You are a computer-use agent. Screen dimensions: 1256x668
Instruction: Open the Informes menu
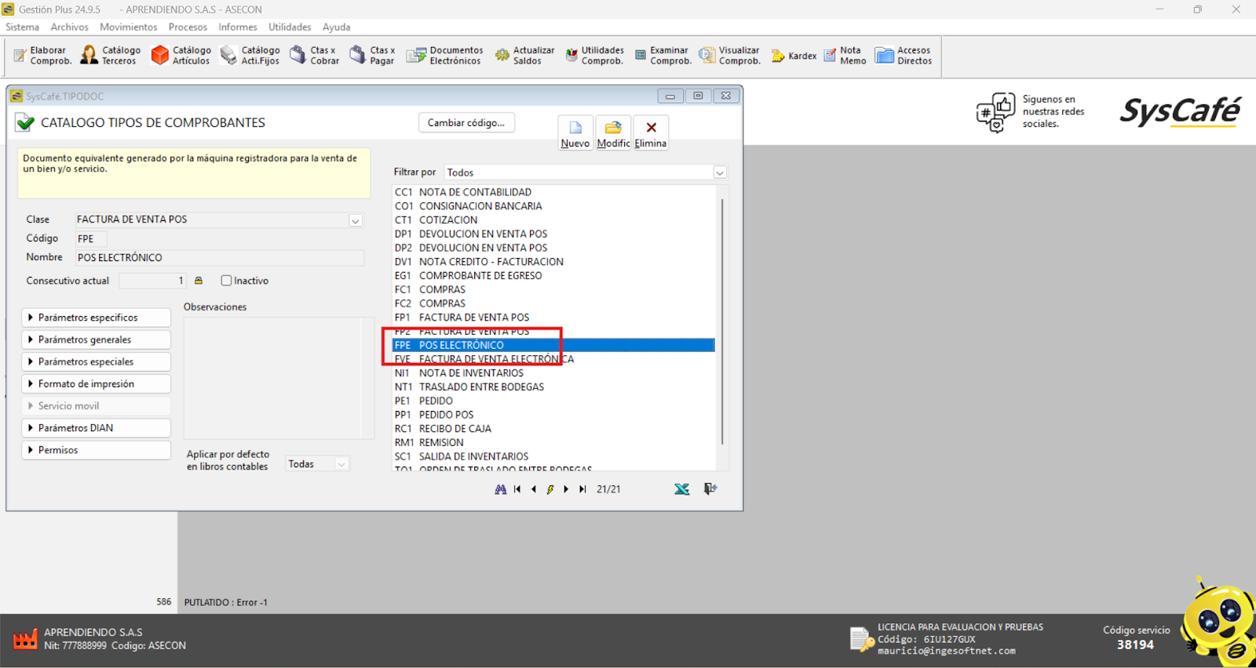click(237, 27)
